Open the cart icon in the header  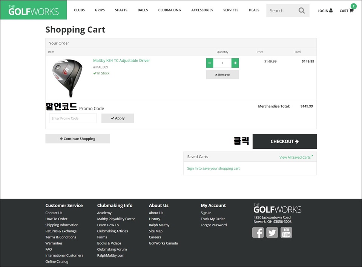coord(351,11)
